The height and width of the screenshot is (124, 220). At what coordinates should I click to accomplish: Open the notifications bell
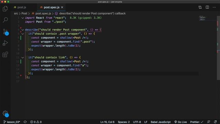pos(215,122)
